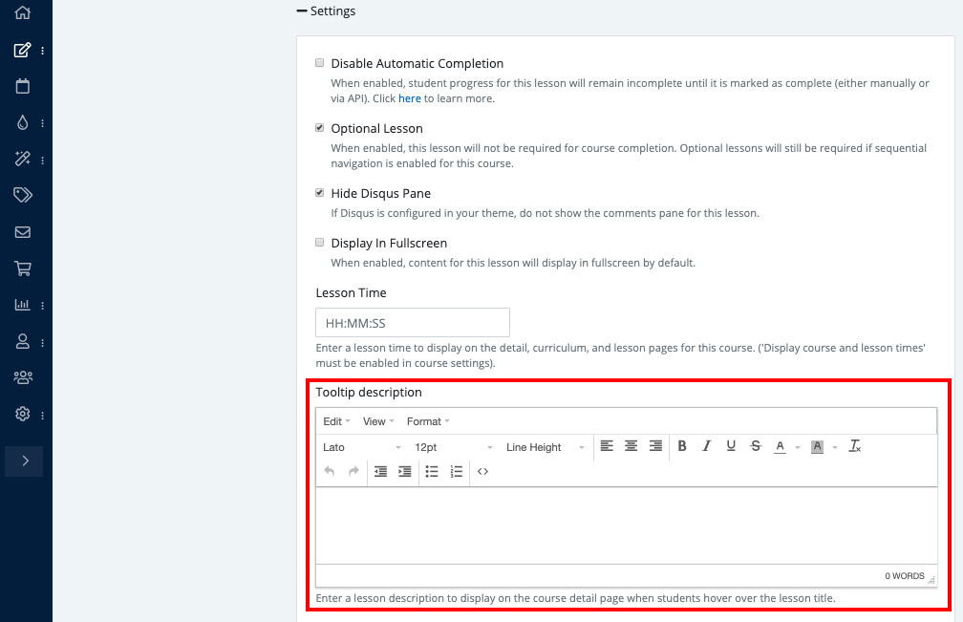The height and width of the screenshot is (622, 963).
Task: Follow the 'here' link to learn more
Action: (410, 98)
